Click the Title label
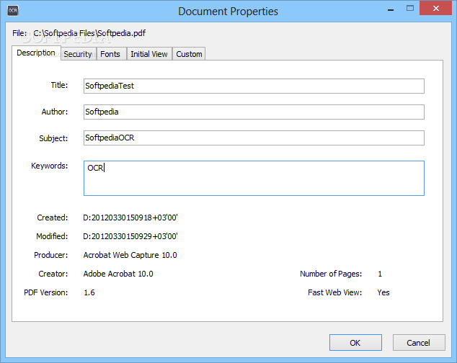 coord(59,85)
